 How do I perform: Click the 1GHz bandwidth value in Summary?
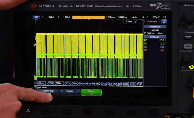(160, 34)
